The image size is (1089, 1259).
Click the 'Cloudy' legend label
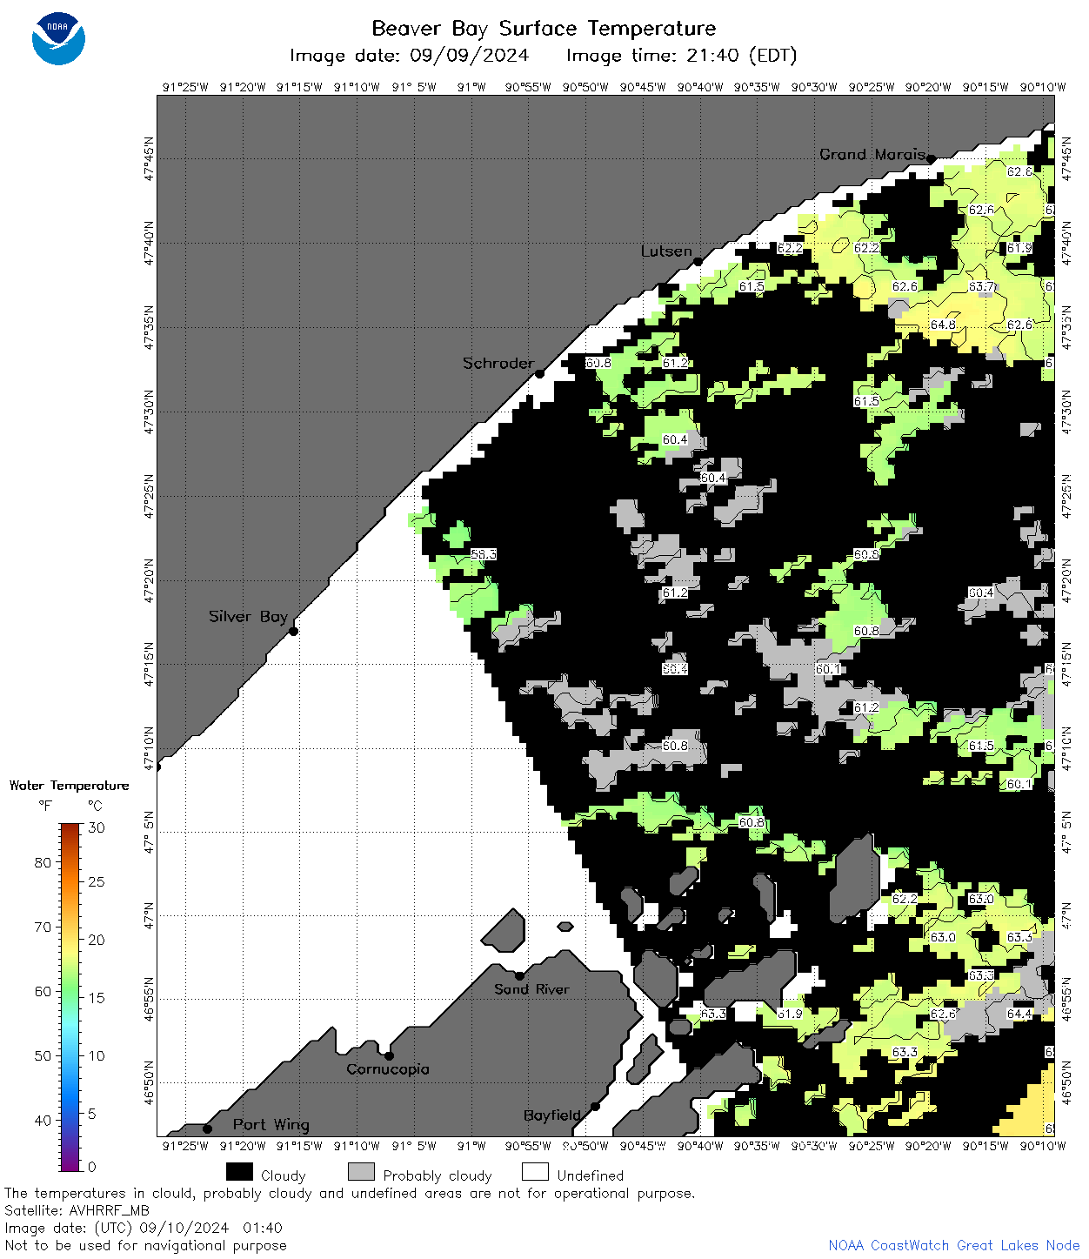pyautogui.click(x=284, y=1175)
